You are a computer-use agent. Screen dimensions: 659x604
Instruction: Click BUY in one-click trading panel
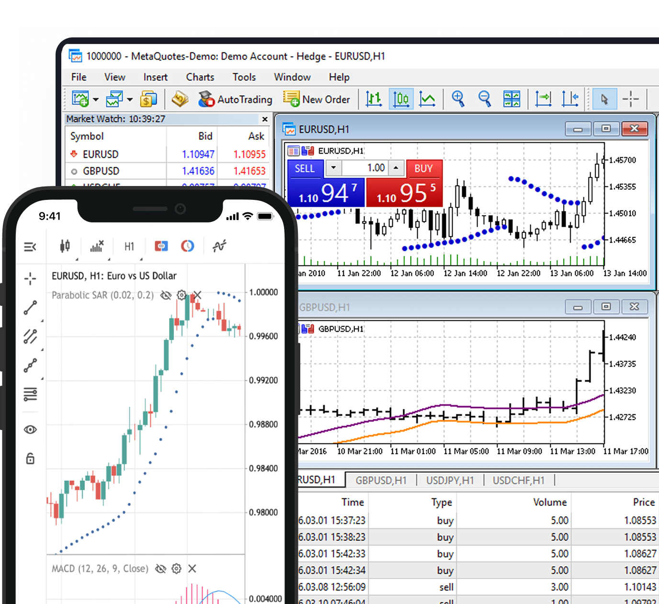coord(423,169)
